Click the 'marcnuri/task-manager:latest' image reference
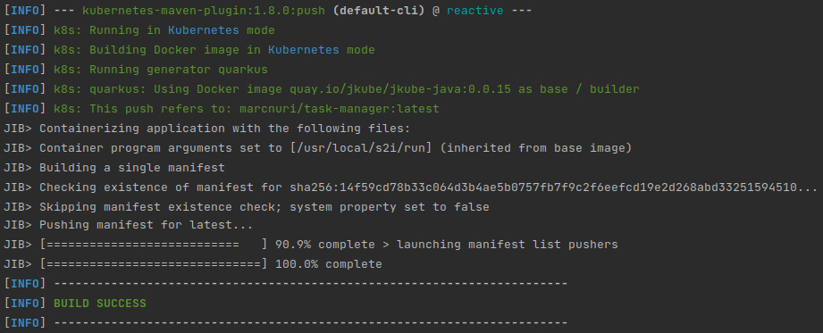This screenshot has width=823, height=333. (x=339, y=109)
